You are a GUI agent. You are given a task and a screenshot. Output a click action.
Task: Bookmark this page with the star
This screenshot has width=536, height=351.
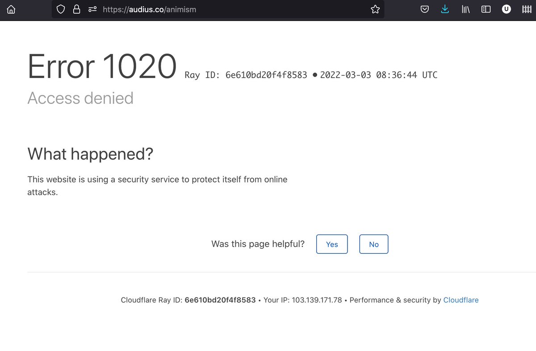375,9
